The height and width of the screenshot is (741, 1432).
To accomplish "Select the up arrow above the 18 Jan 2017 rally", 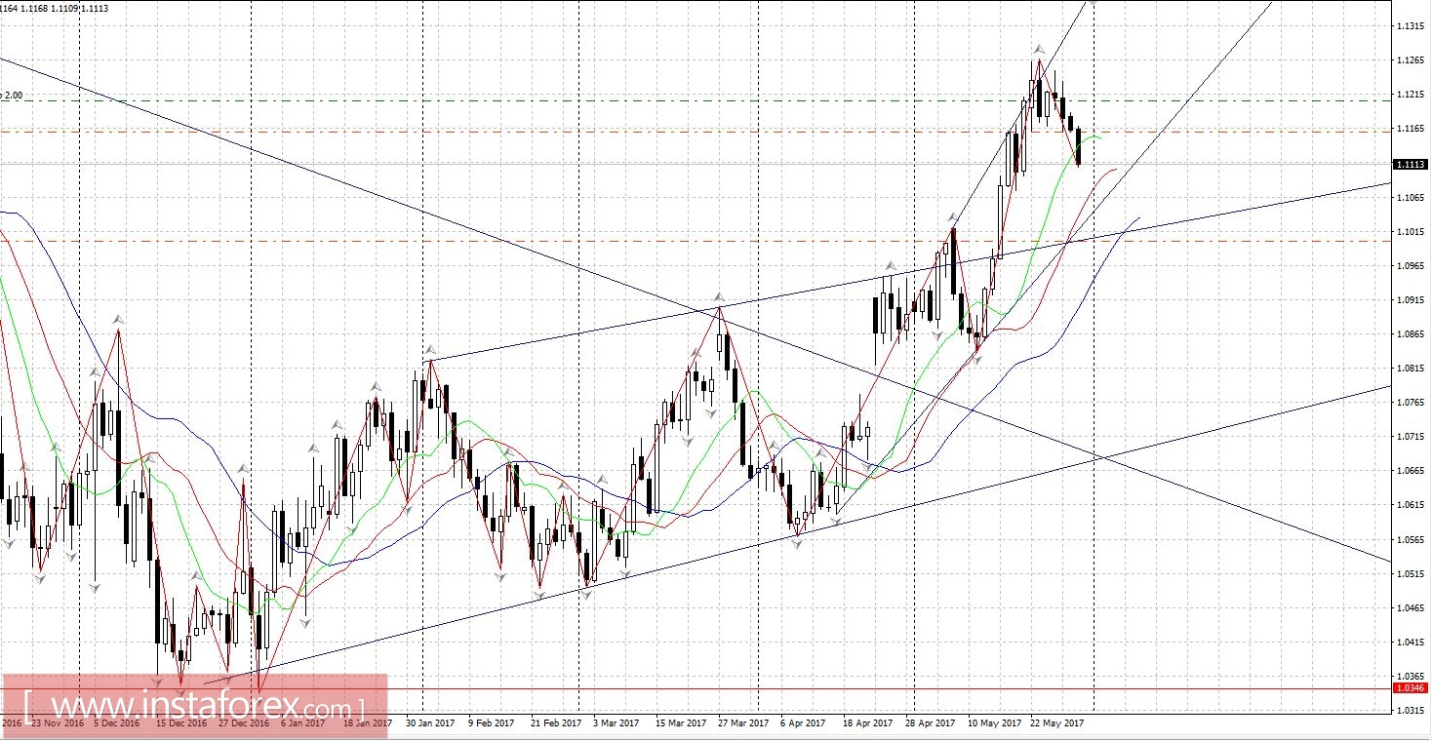I will click(376, 386).
